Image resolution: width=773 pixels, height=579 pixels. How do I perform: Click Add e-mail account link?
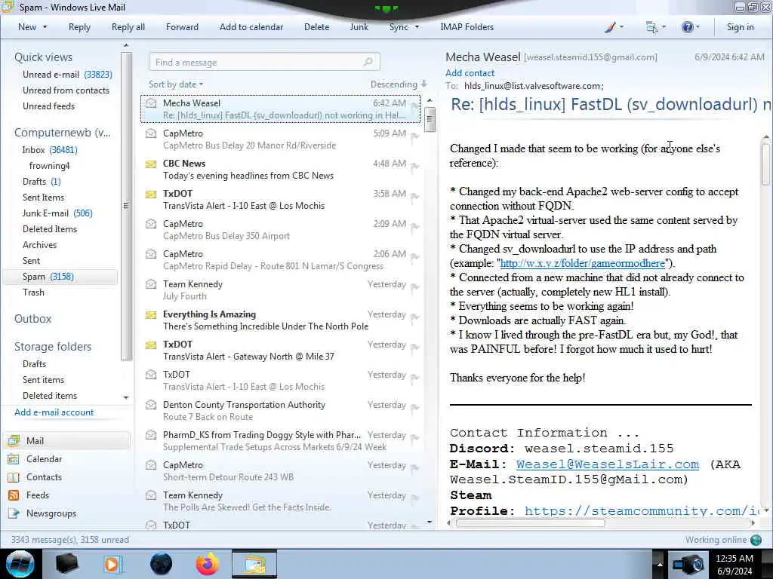coord(54,412)
